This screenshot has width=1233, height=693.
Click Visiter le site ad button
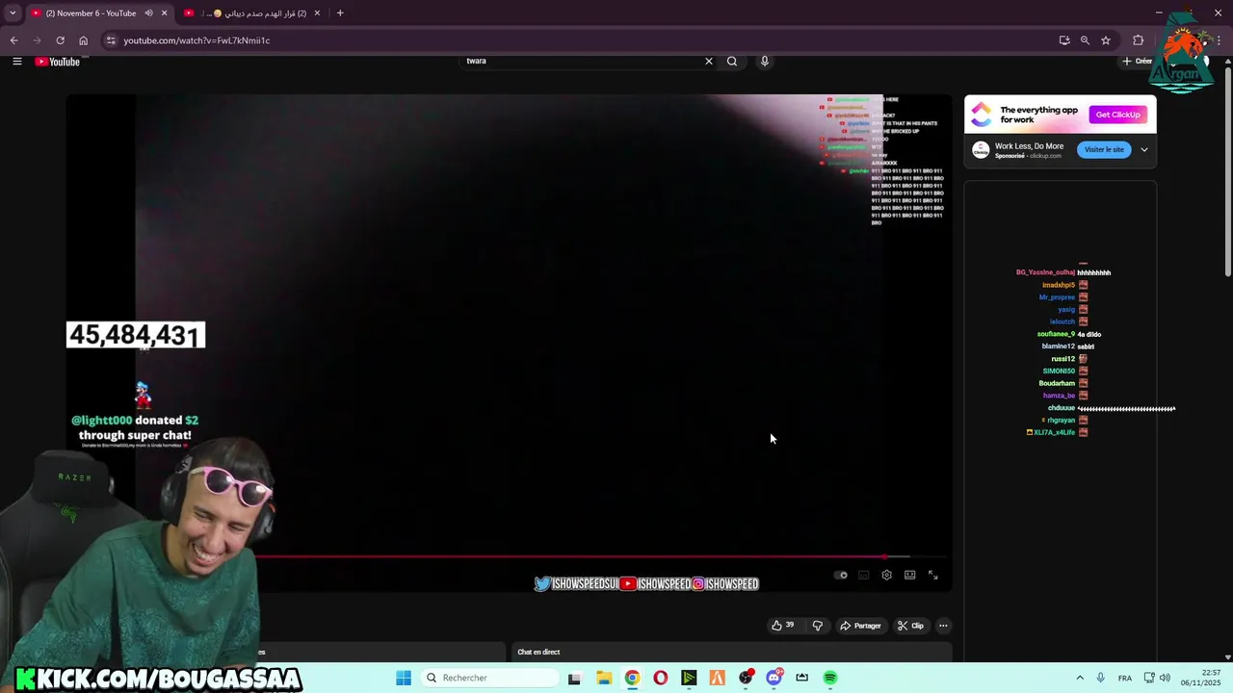[x=1104, y=150]
